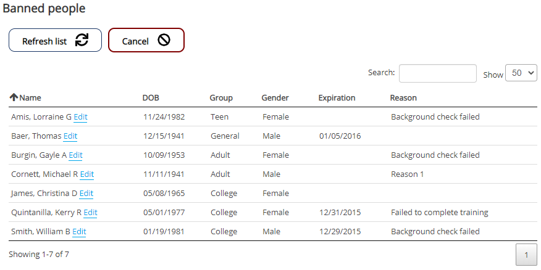
Task: Sort table by Group column
Action: click(x=221, y=97)
